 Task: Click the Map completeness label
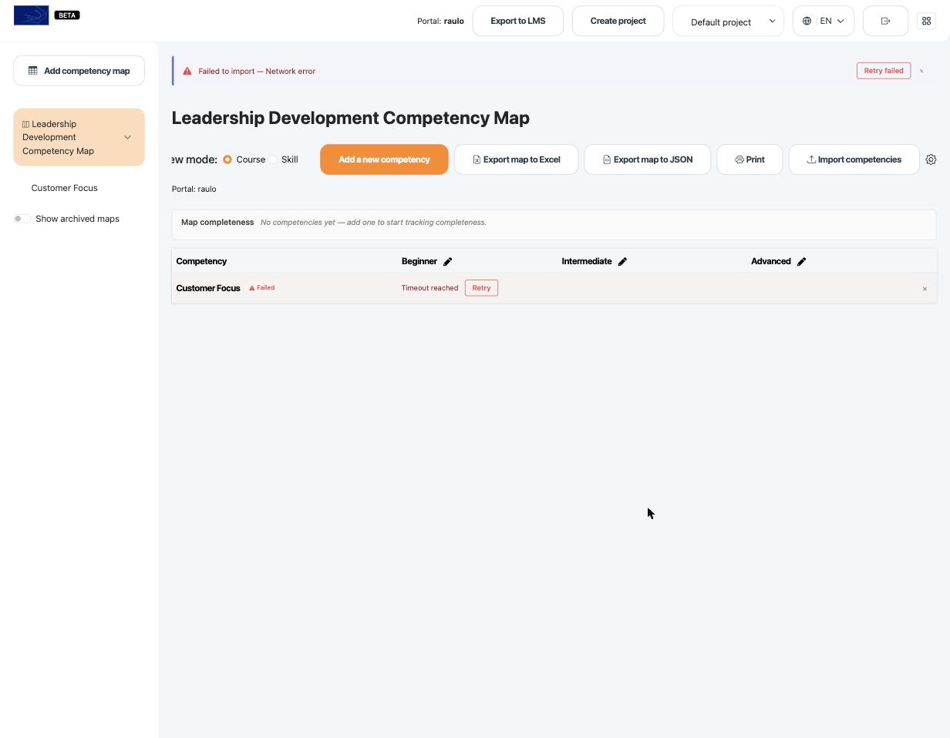click(x=217, y=222)
